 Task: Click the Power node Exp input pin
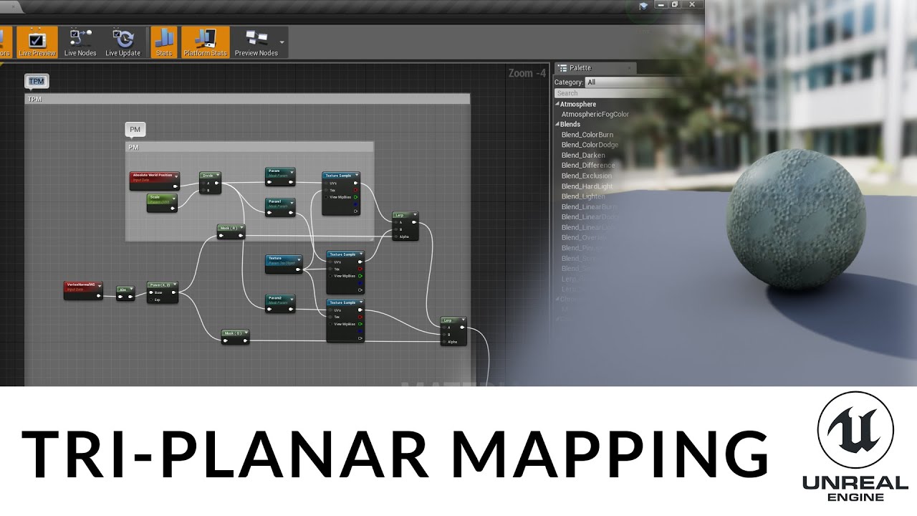click(152, 300)
